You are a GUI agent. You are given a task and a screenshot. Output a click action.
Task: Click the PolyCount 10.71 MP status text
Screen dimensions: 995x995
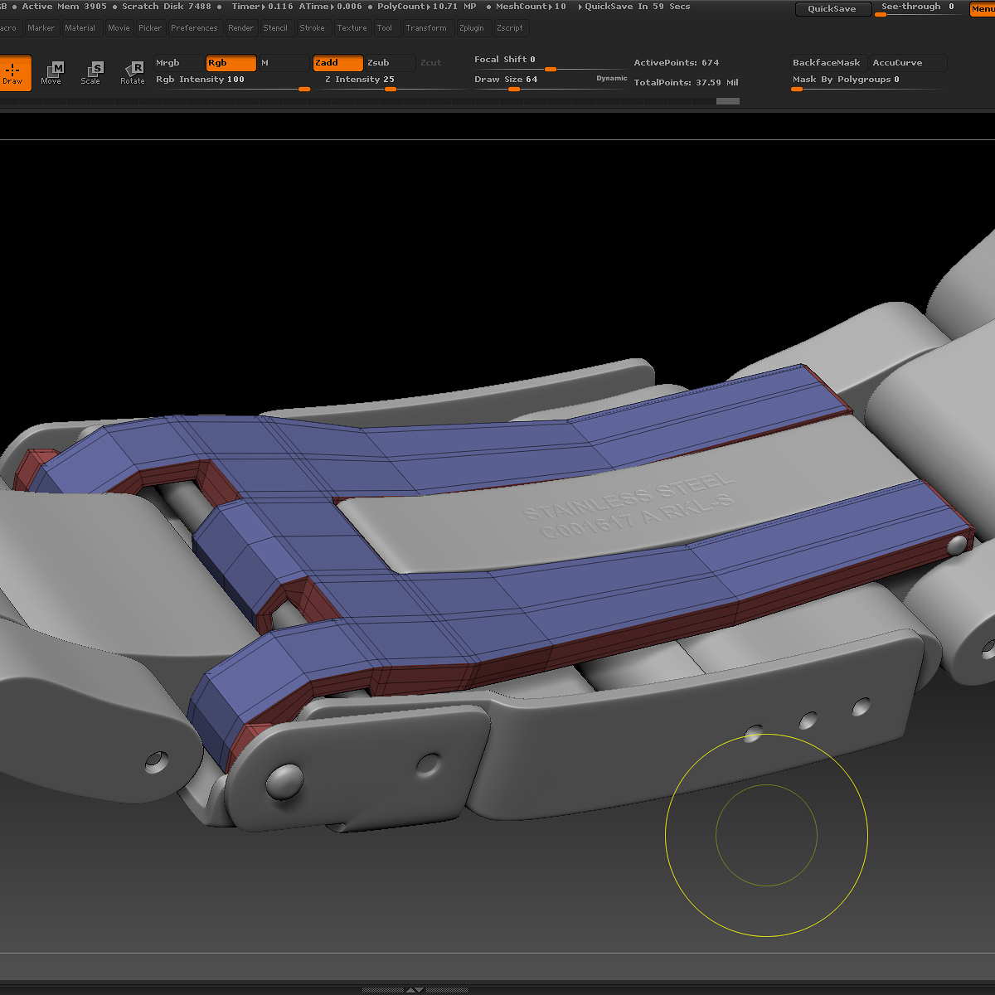pyautogui.click(x=427, y=7)
